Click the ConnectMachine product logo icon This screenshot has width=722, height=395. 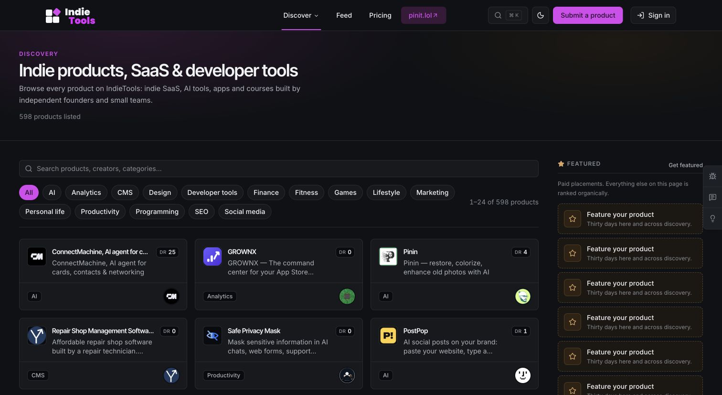click(x=37, y=256)
